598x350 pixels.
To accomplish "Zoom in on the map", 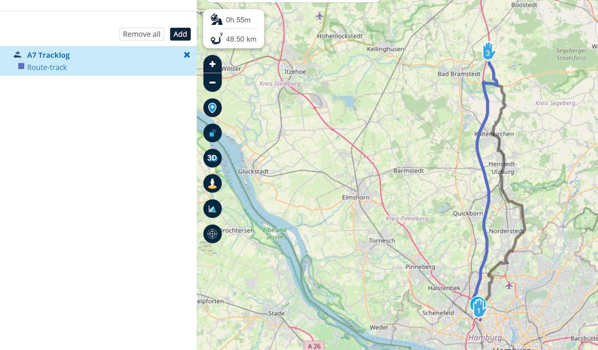I will tap(212, 64).
